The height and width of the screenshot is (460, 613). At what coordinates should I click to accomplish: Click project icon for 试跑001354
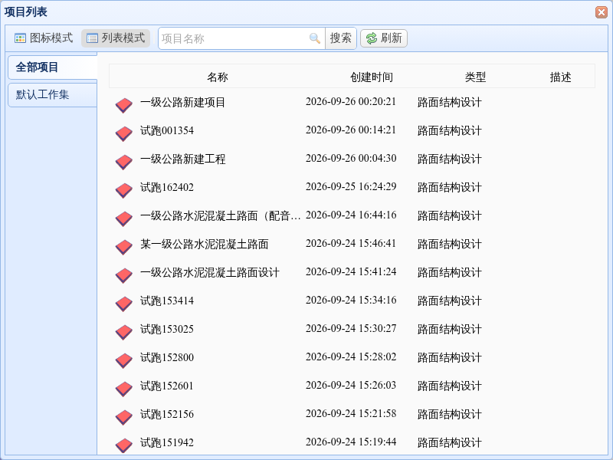124,133
